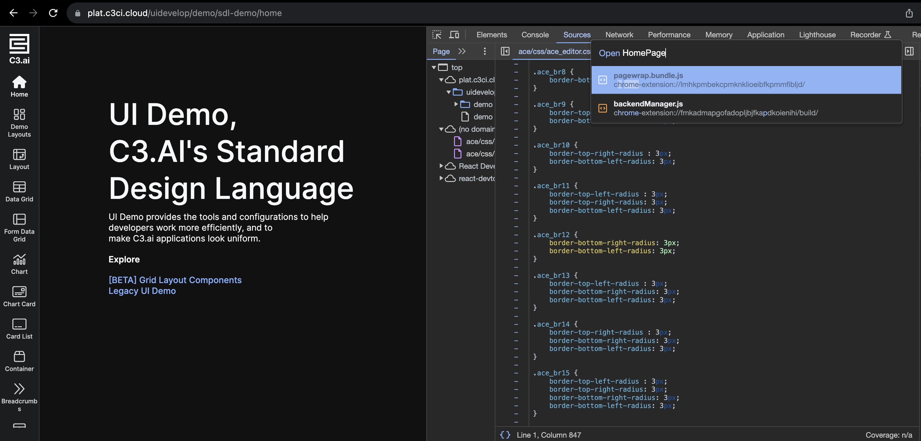Toggle device toolbar emulation icon
The height and width of the screenshot is (441, 921).
[454, 35]
